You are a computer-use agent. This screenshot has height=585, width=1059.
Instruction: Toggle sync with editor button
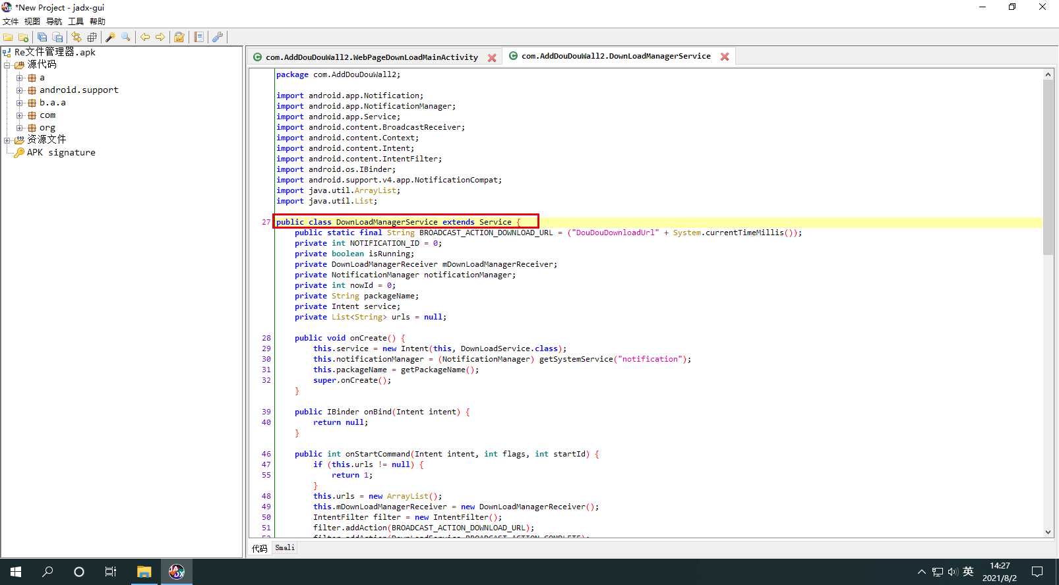tap(76, 38)
